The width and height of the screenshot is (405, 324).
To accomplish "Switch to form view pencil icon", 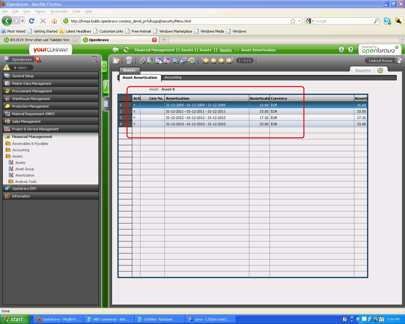I will point(106,86).
